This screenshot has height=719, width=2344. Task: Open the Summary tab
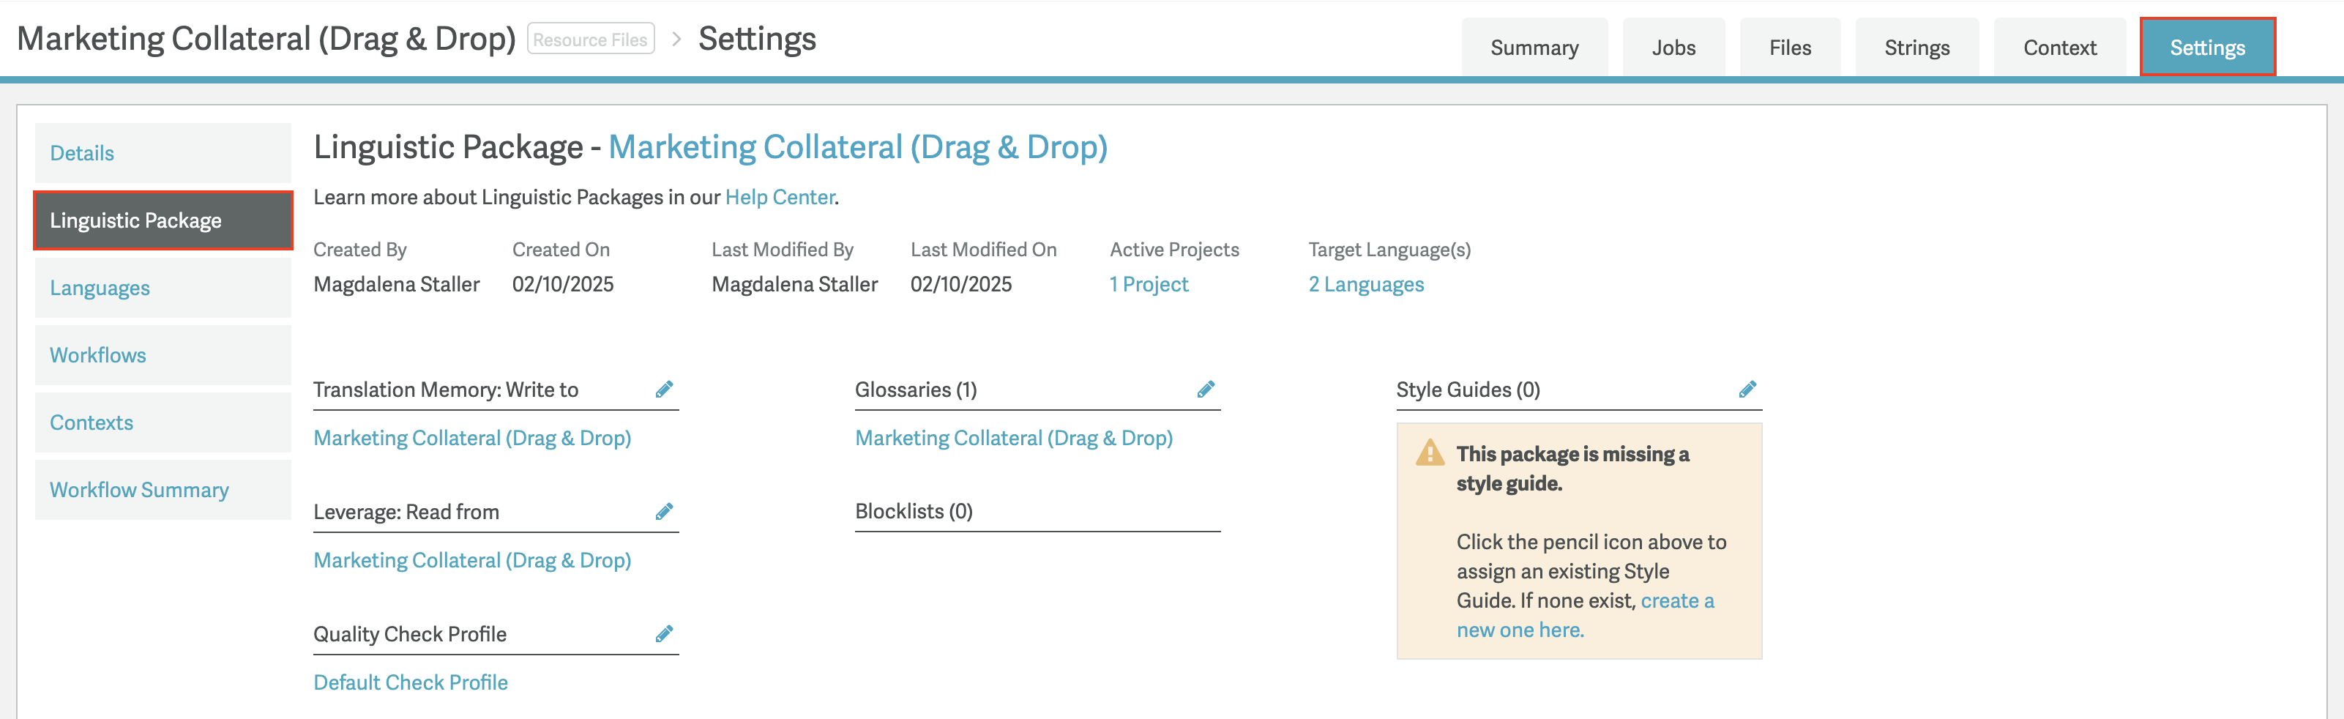1534,48
